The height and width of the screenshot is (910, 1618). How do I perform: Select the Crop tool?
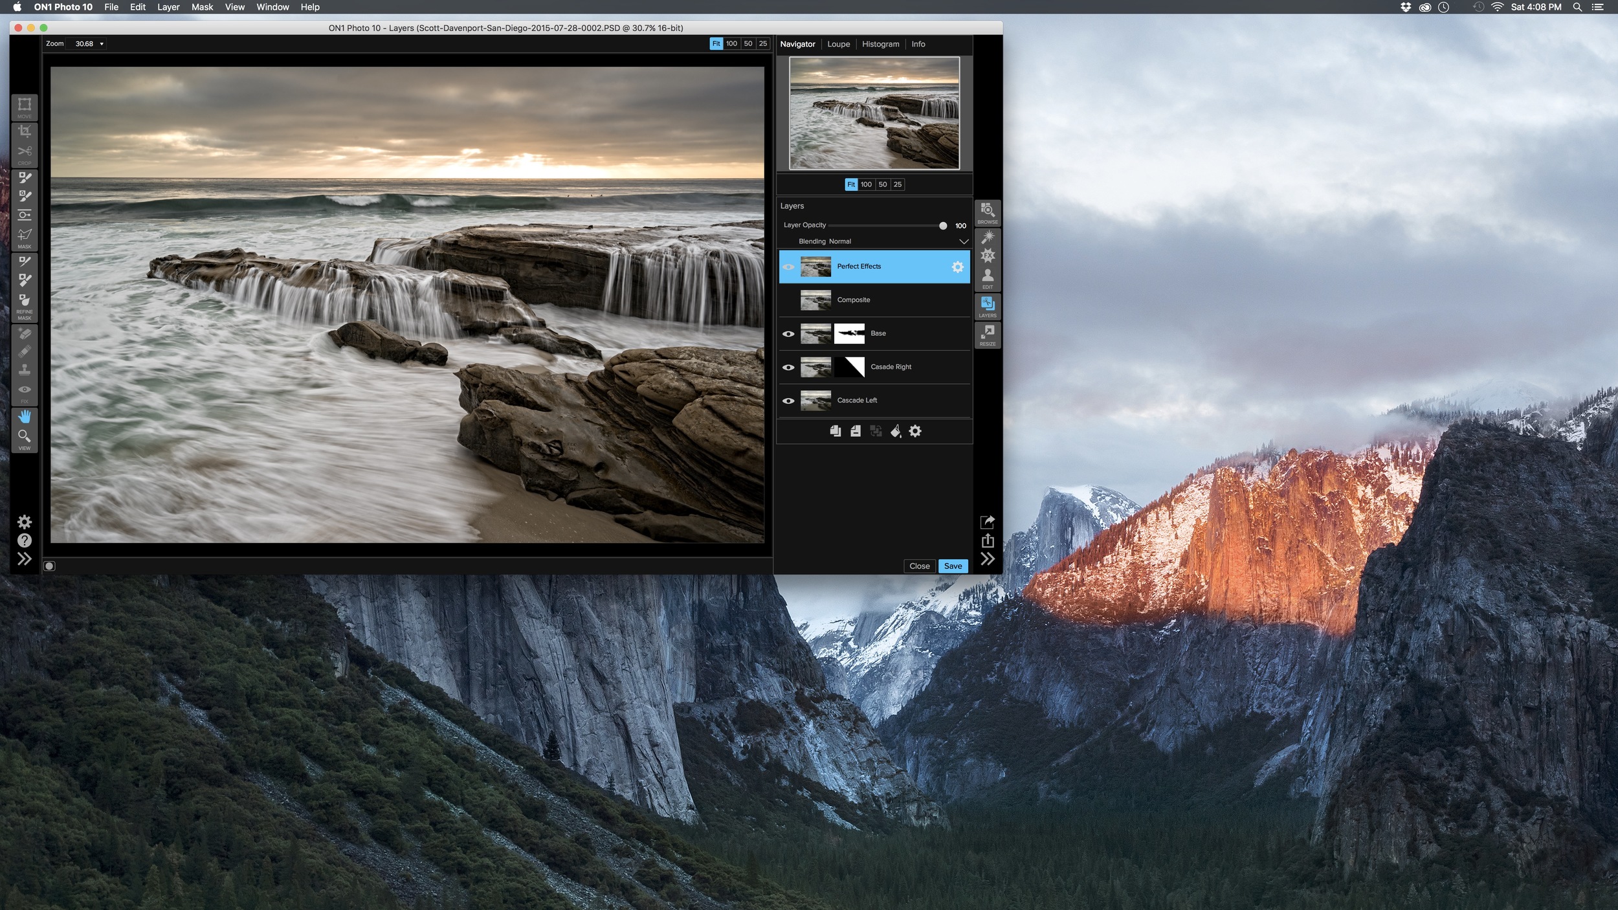coord(25,131)
